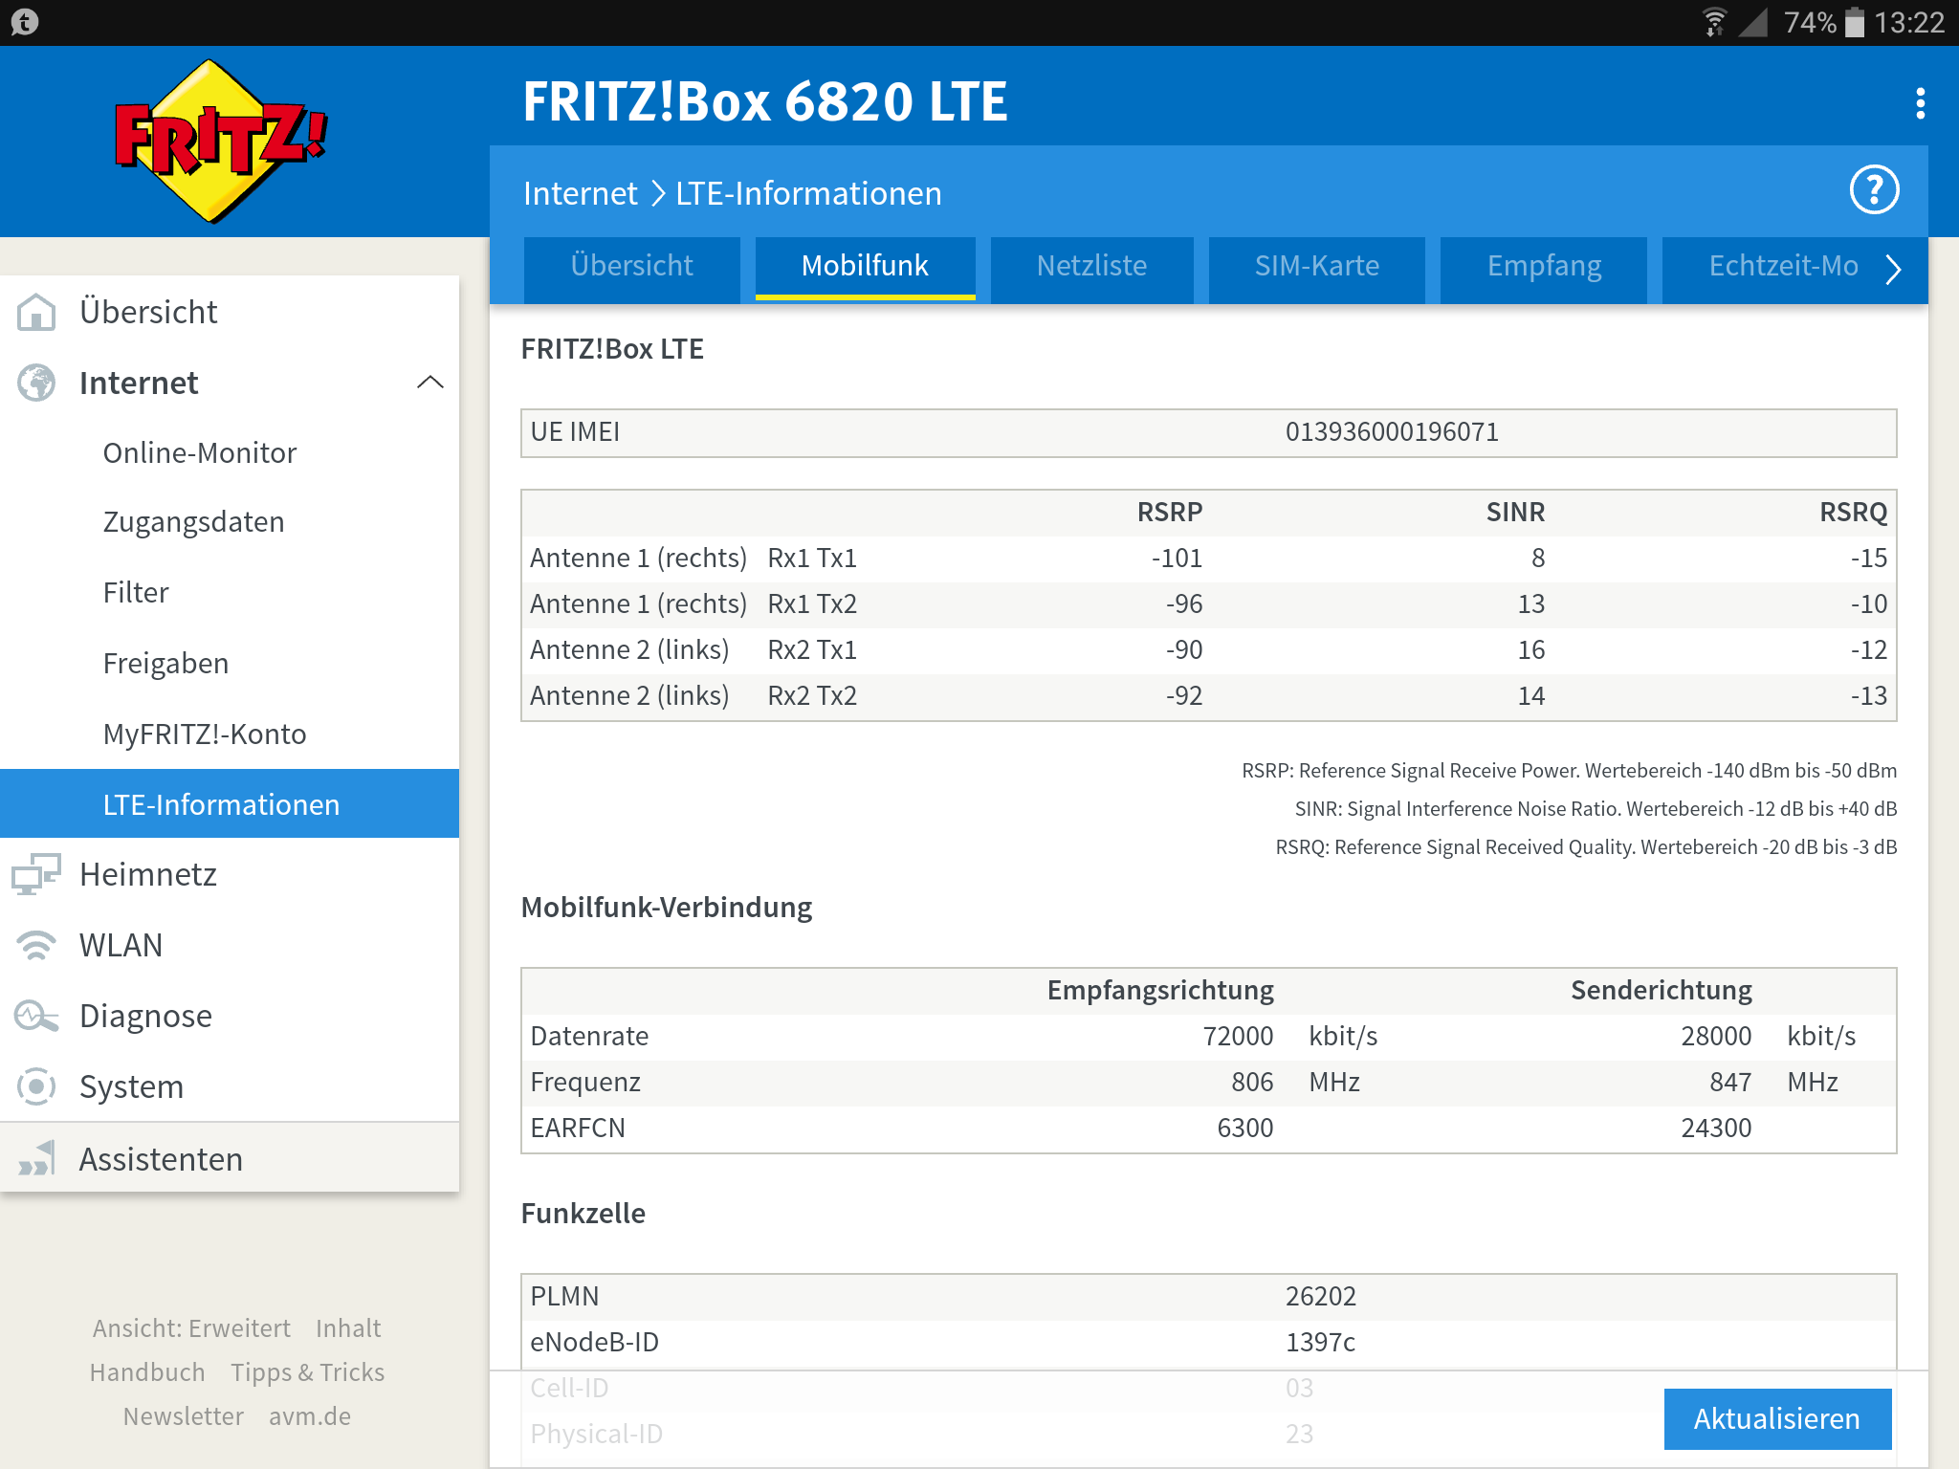Click the FRITZ! logo
Screen dimensions: 1959x1469
(221, 142)
